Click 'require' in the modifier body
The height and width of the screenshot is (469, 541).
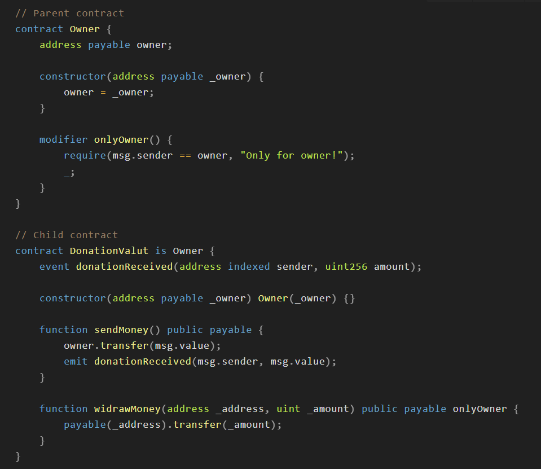tap(85, 155)
